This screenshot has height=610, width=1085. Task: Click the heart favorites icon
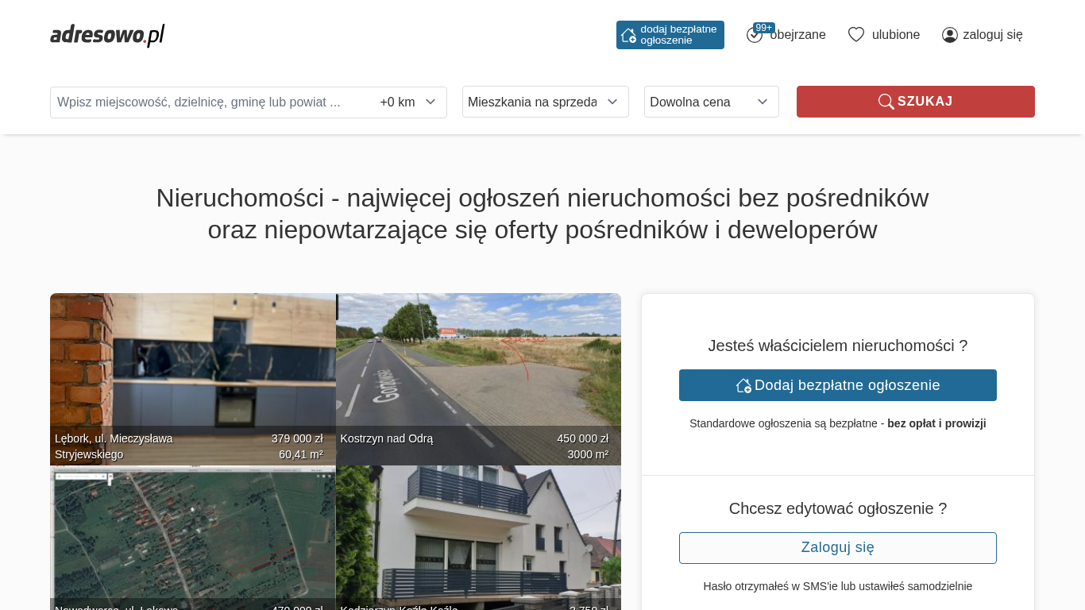(x=855, y=35)
